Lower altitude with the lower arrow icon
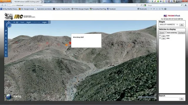 click(x=6, y=41)
